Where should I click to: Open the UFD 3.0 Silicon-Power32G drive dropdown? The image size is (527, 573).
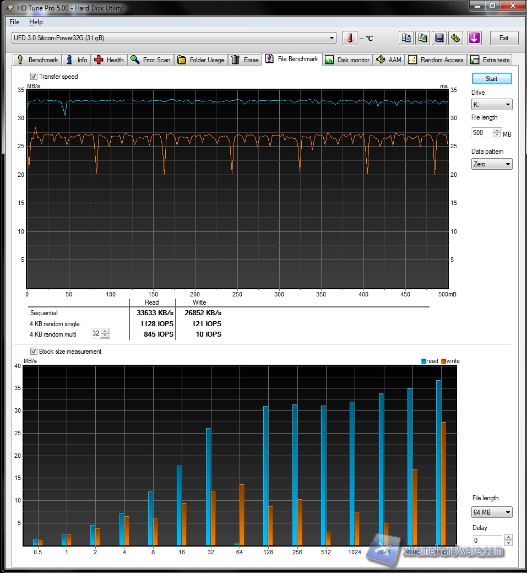(x=173, y=38)
